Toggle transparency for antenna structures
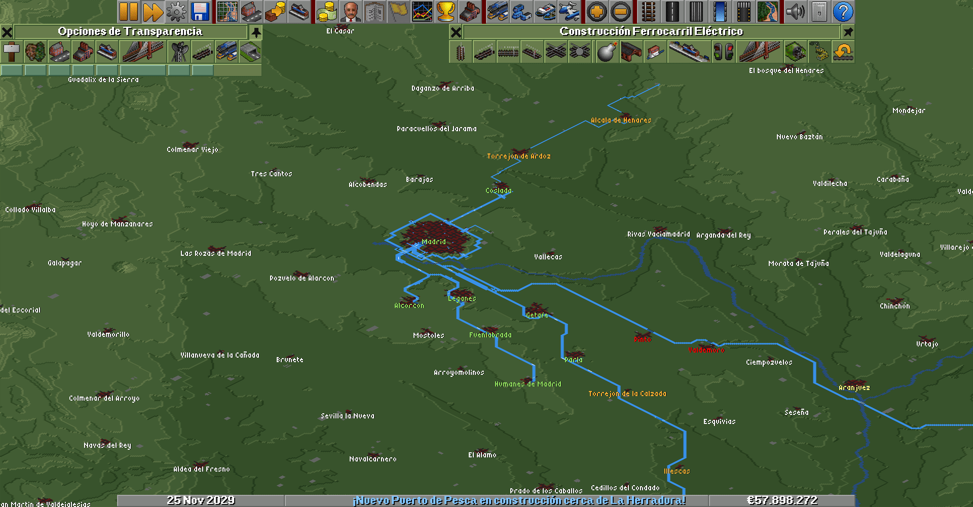The image size is (973, 507). pyautogui.click(x=178, y=52)
